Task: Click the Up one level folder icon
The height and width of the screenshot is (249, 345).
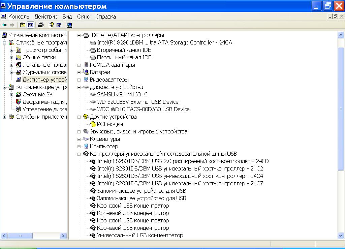Action: click(x=23, y=25)
